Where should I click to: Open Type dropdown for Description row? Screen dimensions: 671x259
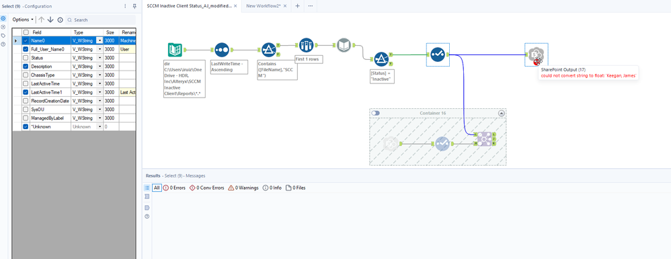coord(100,67)
